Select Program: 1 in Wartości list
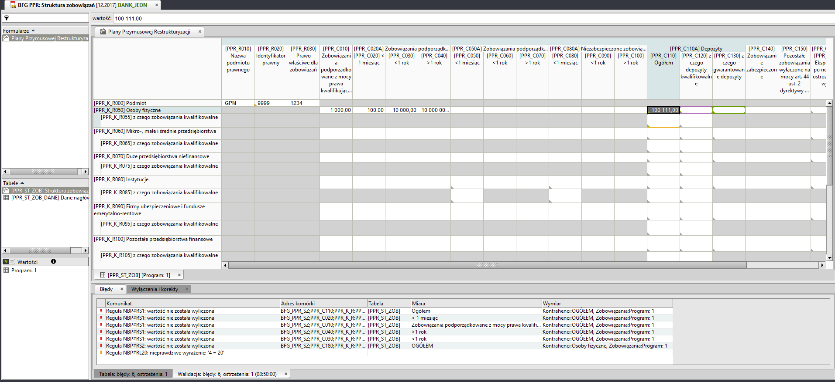This screenshot has width=835, height=382. click(24, 270)
